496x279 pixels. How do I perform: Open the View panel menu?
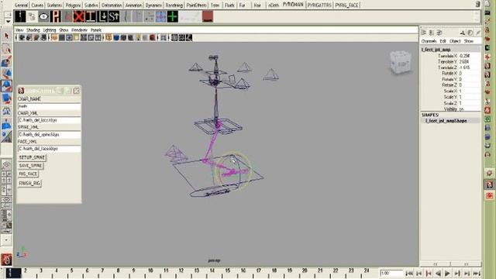click(19, 30)
